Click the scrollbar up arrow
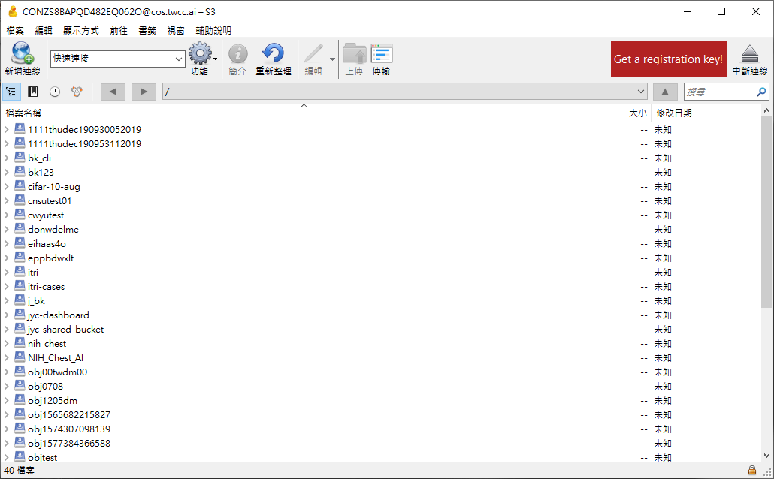This screenshot has height=479, width=774. click(766, 110)
